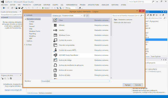Open the COMPILAR menu

click(37, 5)
